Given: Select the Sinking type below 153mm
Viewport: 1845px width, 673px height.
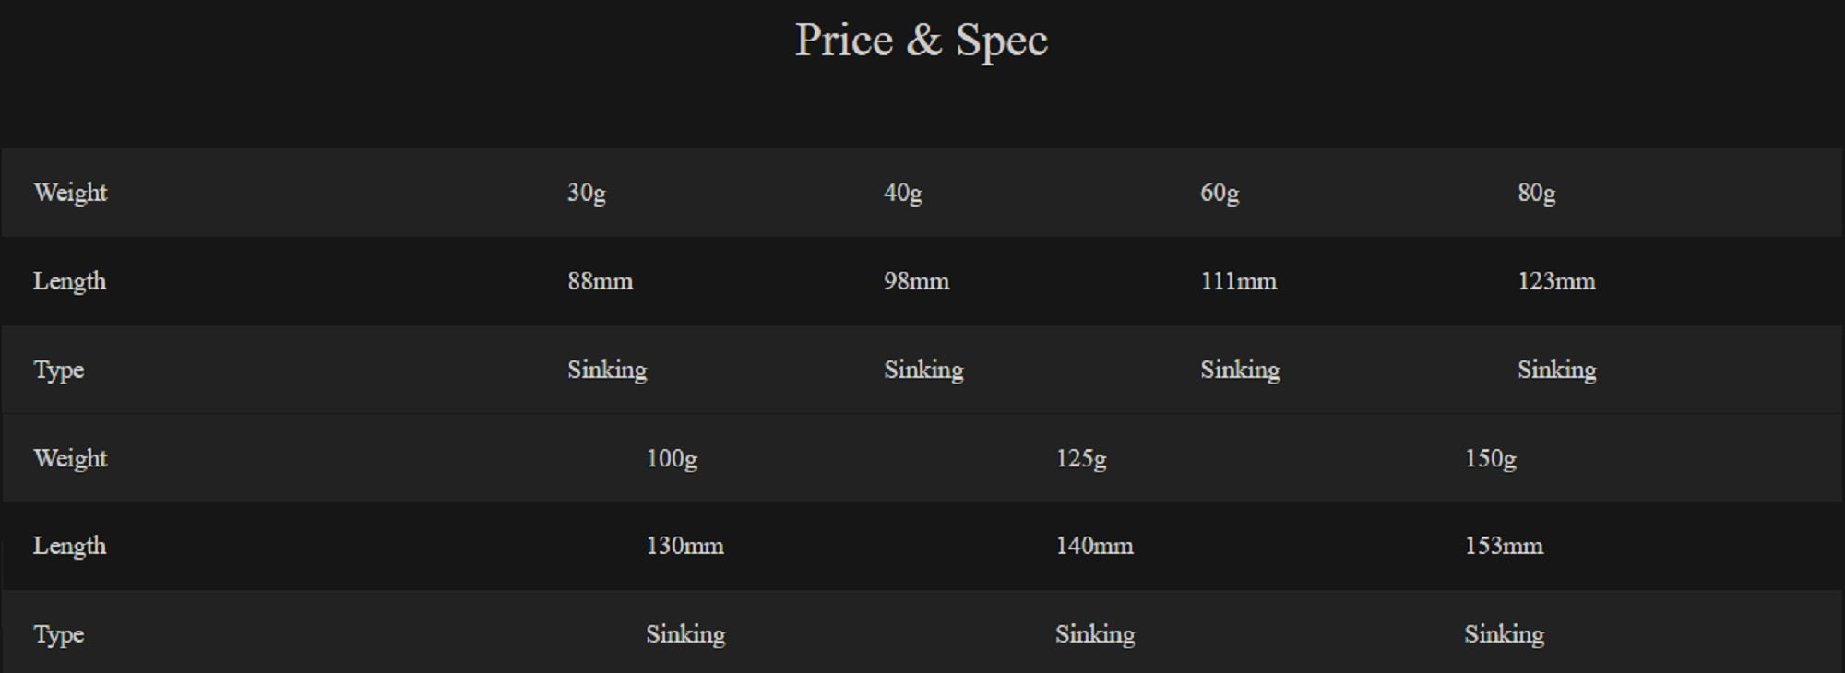Looking at the screenshot, I should pos(1505,634).
